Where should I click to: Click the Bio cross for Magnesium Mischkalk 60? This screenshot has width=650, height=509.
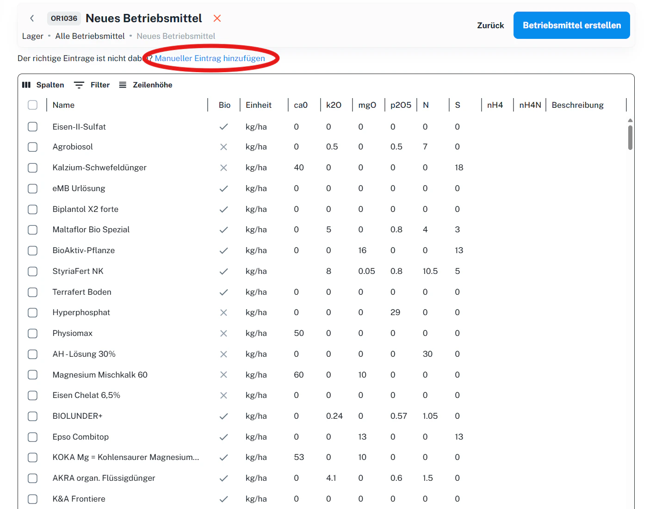pos(223,375)
